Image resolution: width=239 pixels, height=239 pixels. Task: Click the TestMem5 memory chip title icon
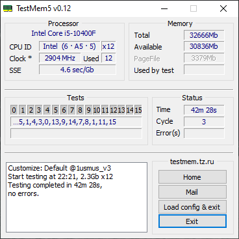(8, 8)
